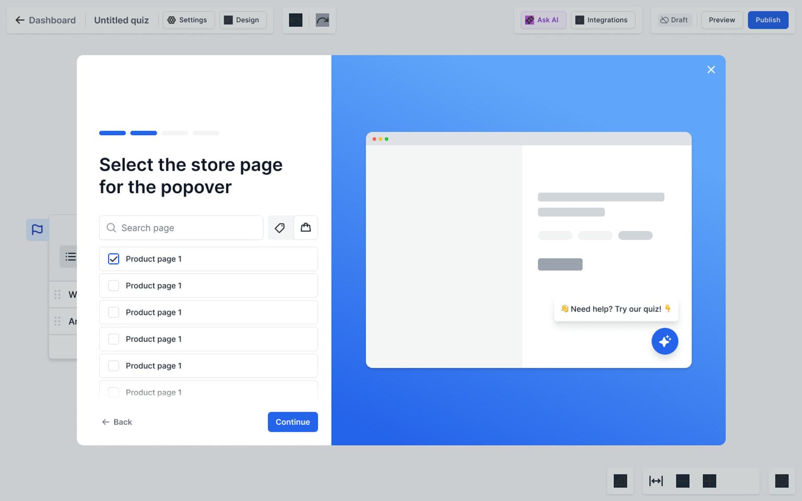Select the shopping bag filter icon
This screenshot has height=501, width=802.
pos(305,228)
